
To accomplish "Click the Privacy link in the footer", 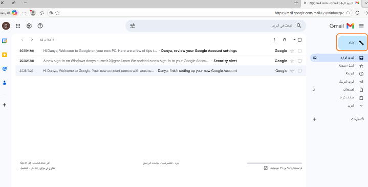I will point(167,163).
